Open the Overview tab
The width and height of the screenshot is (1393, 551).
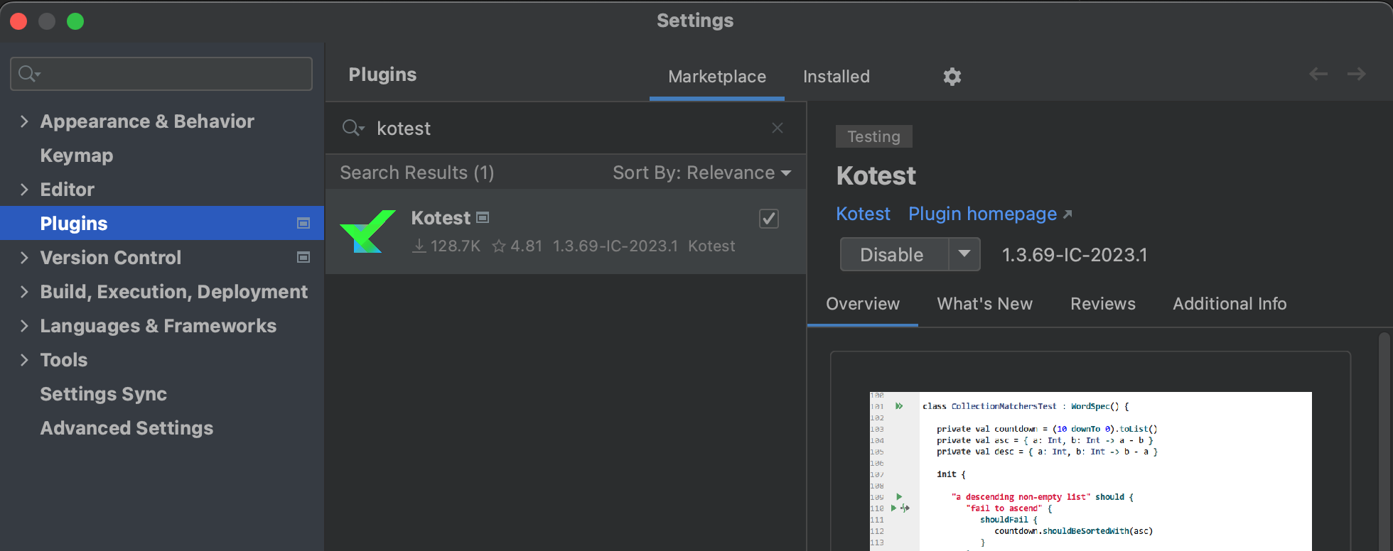[863, 304]
